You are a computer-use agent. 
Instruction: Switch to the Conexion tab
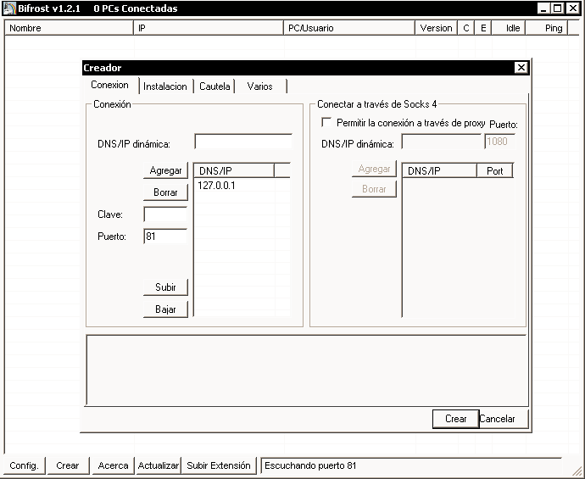[109, 85]
